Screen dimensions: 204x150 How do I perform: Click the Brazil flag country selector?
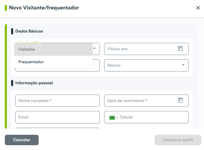pos(112,118)
